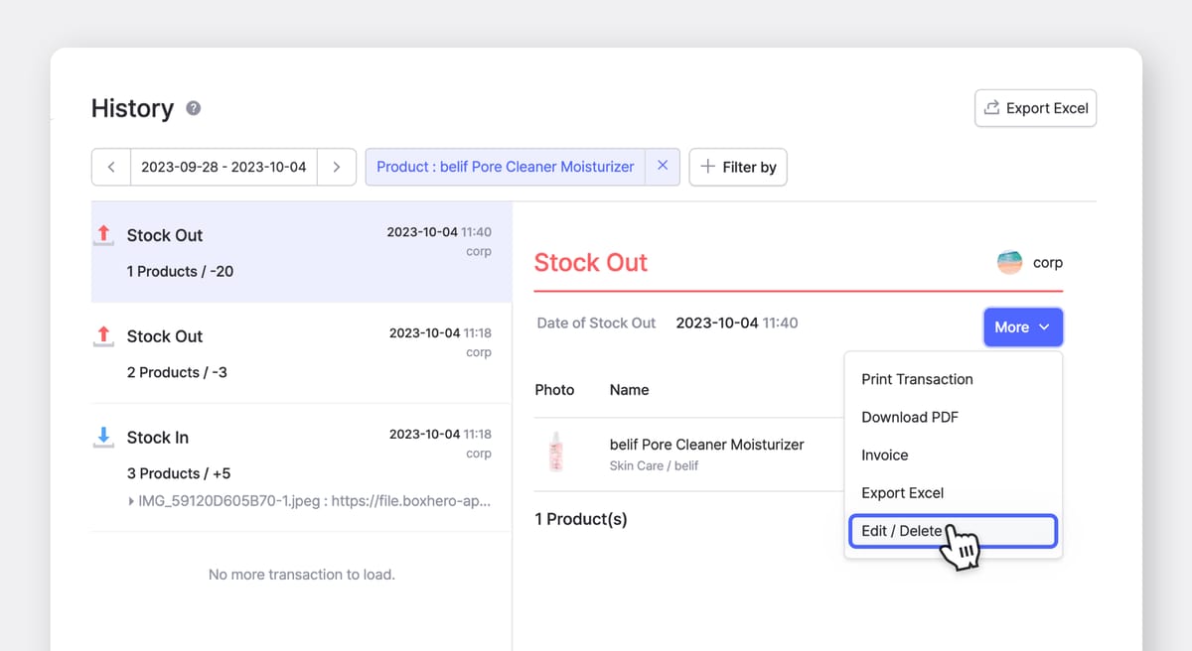Click the corp profile avatar
Screen dimensions: 1192x651
point(1008,262)
